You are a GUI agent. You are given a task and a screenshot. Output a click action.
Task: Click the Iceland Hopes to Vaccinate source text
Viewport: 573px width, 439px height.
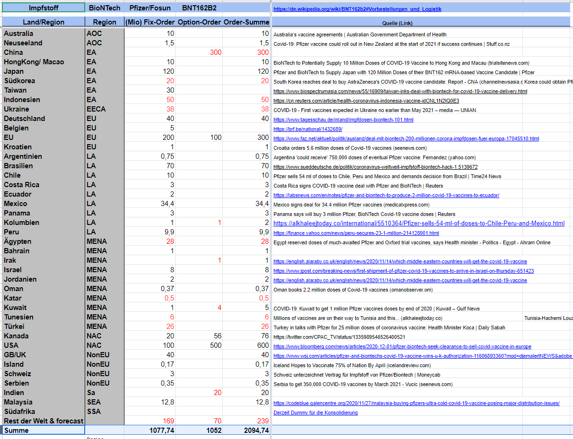coord(352,365)
